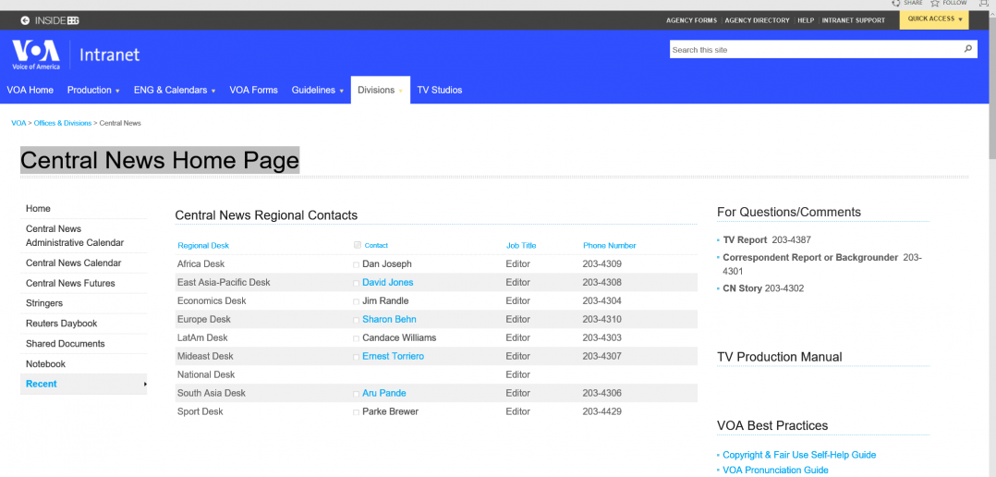Open VOA Pronunciation Guide link

pyautogui.click(x=775, y=470)
